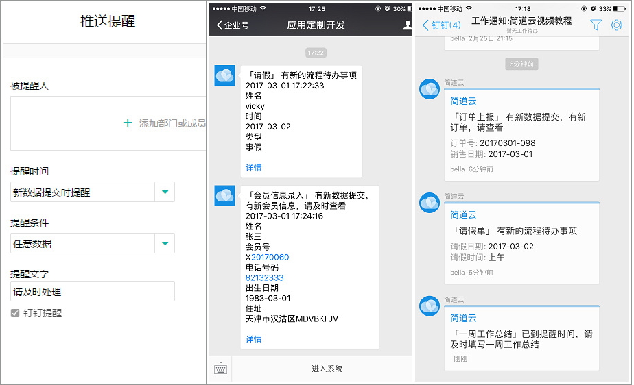634x385 pixels.
Task: Tap the filter funnel icon in DingTalk header
Action: [596, 25]
